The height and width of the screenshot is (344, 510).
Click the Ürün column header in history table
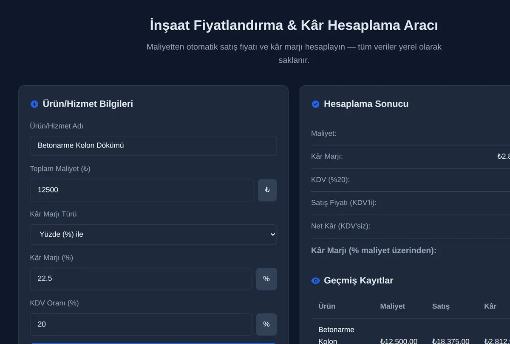click(x=327, y=306)
